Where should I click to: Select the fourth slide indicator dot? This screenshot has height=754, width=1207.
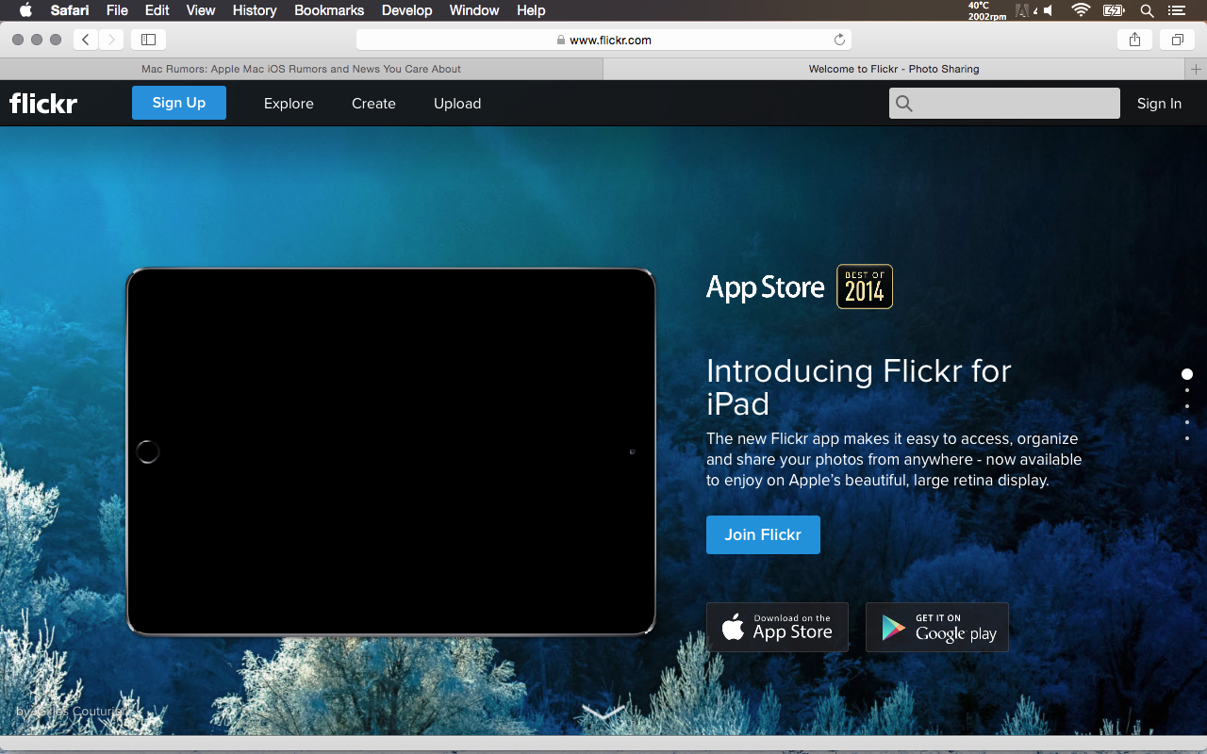pos(1187,422)
